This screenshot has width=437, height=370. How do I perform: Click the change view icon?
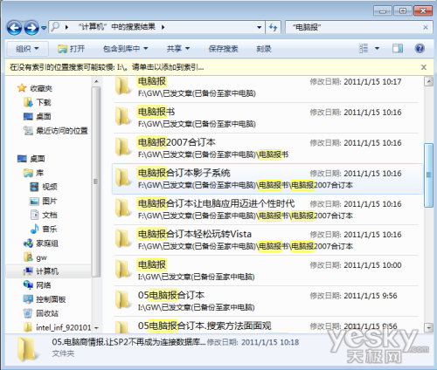(x=364, y=48)
